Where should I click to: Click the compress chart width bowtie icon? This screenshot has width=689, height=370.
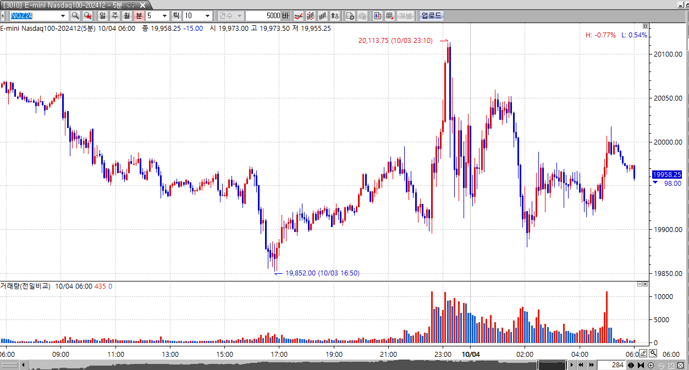[641, 365]
